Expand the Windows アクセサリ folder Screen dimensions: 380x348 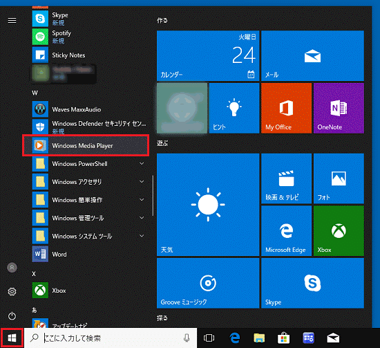click(88, 182)
